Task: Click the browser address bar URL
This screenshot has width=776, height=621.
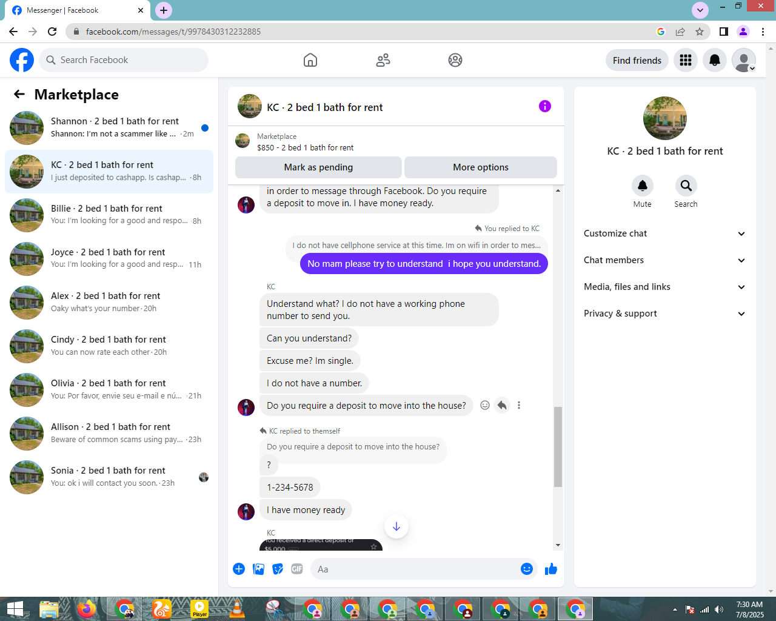Action: point(173,32)
